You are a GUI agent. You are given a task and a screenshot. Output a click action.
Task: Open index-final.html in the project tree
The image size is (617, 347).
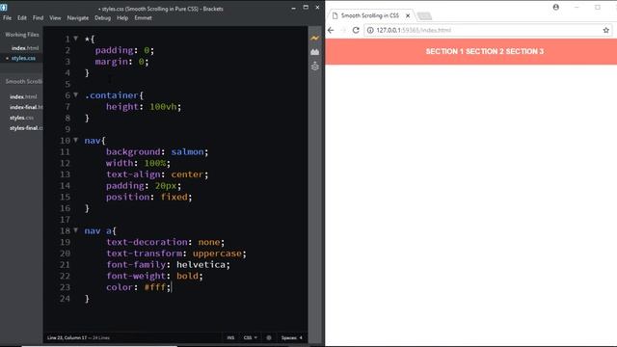pyautogui.click(x=26, y=107)
